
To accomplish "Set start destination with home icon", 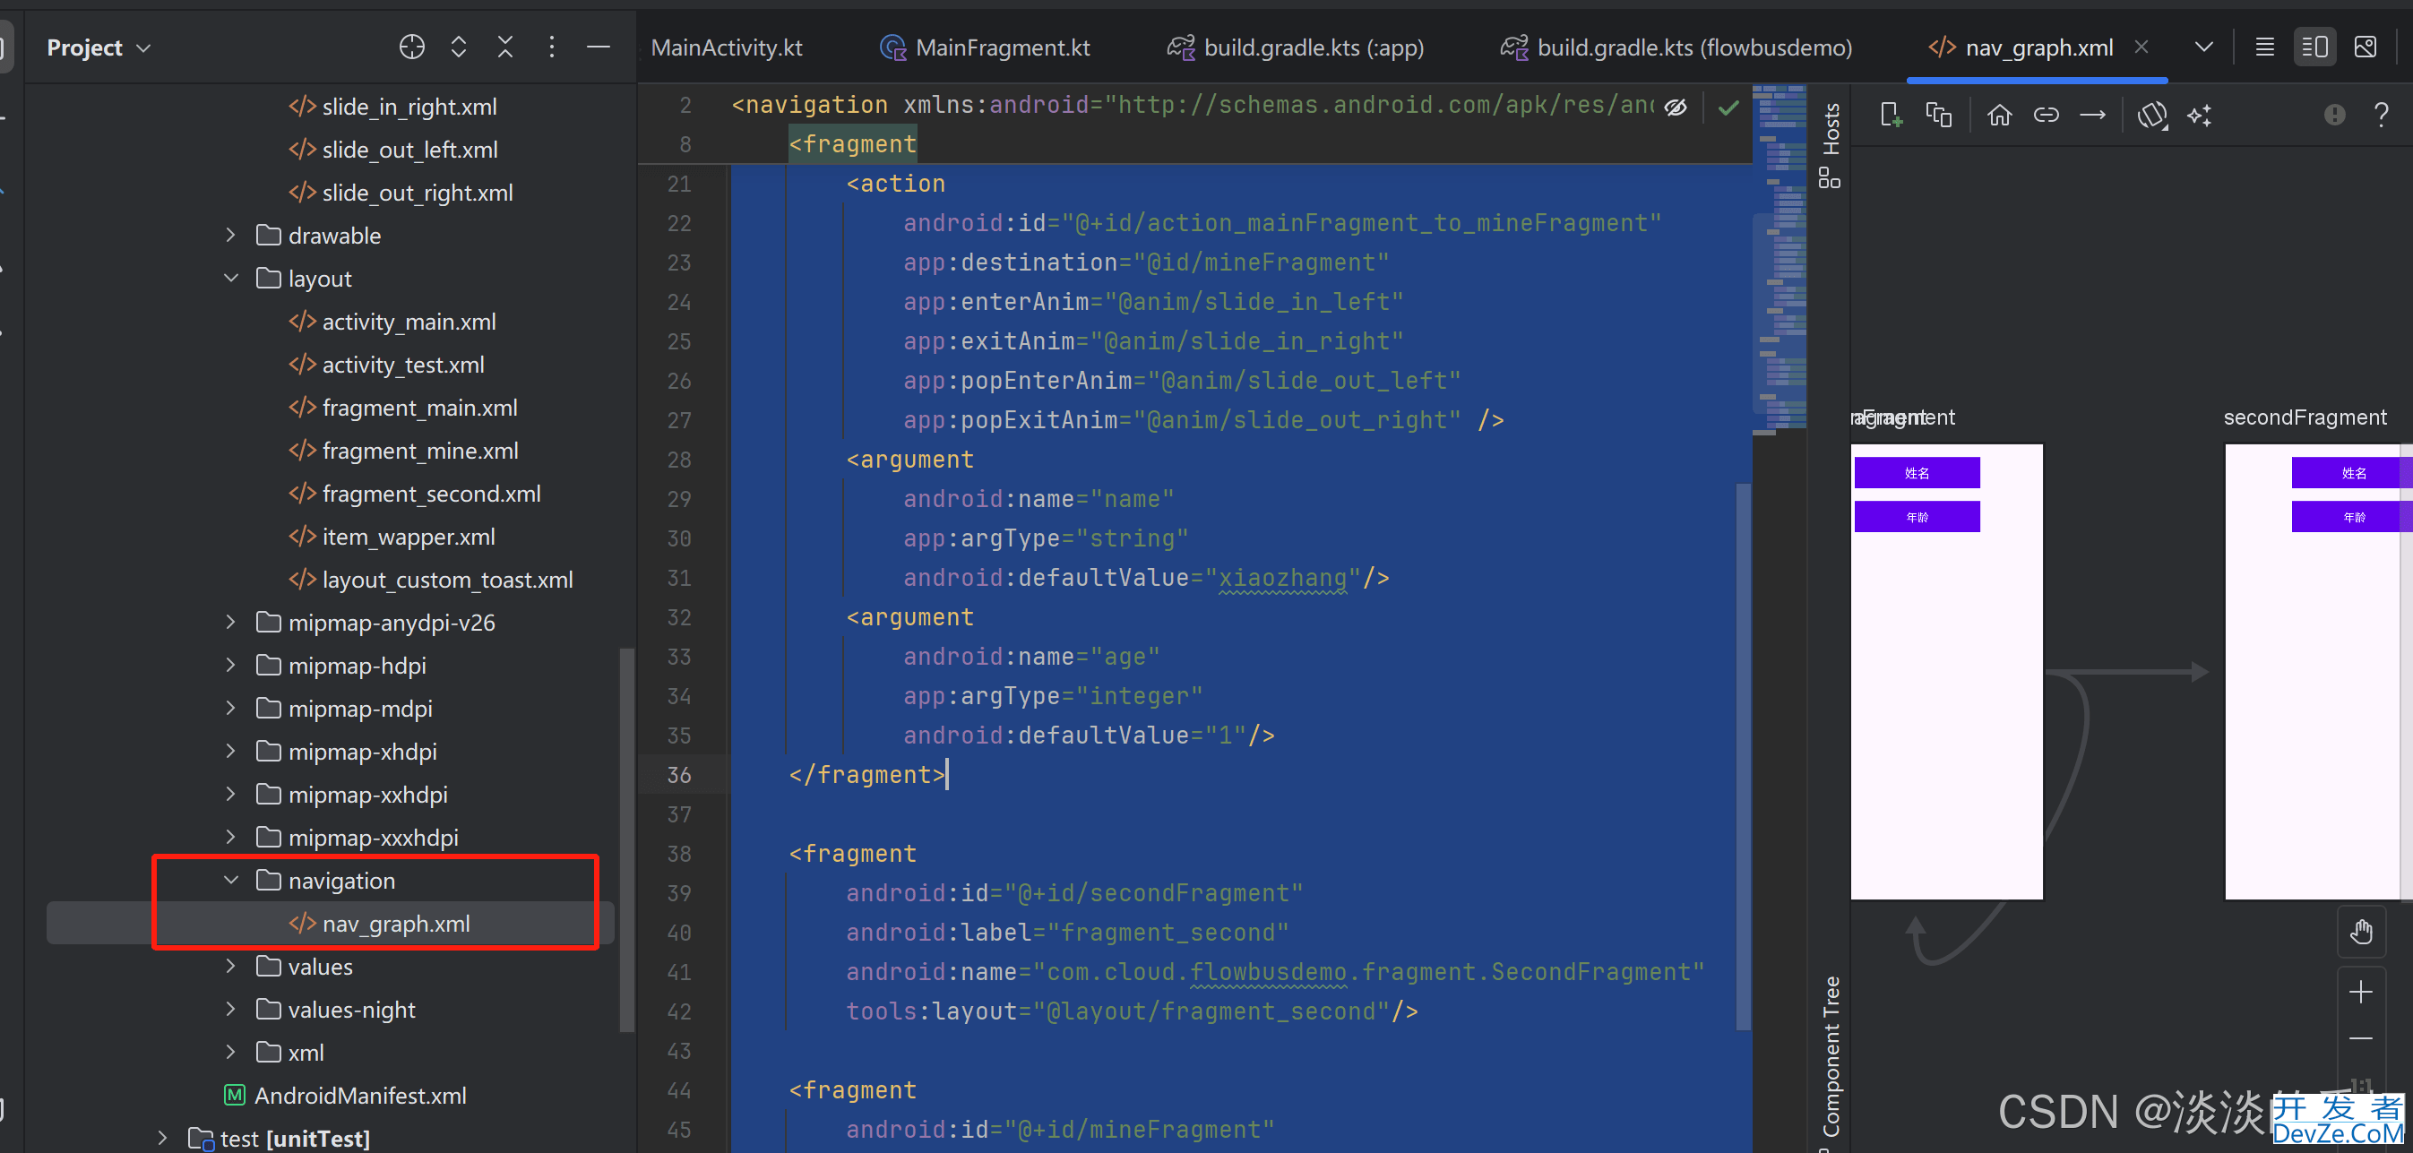I will 1999,115.
